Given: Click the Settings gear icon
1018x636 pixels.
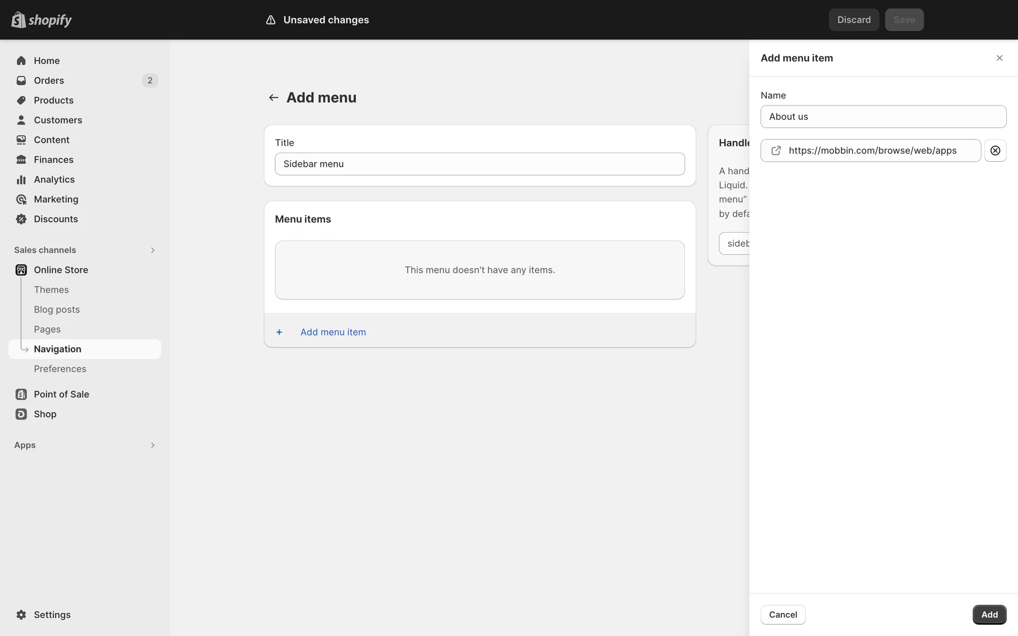Looking at the screenshot, I should tap(21, 615).
